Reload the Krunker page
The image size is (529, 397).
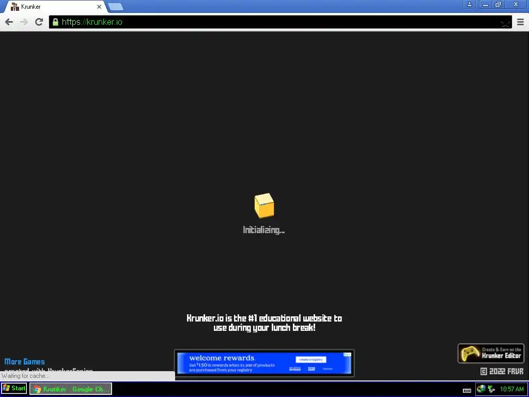tap(39, 22)
